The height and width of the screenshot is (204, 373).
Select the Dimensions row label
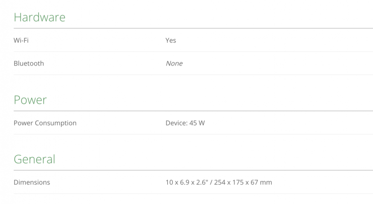click(x=32, y=182)
